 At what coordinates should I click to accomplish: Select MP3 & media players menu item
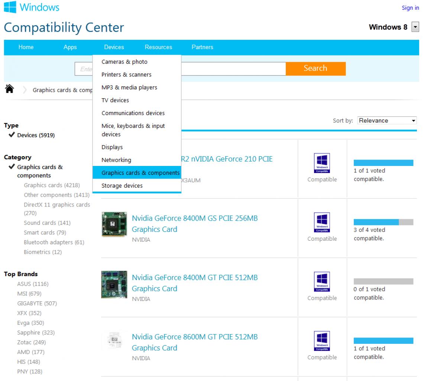tap(137, 87)
